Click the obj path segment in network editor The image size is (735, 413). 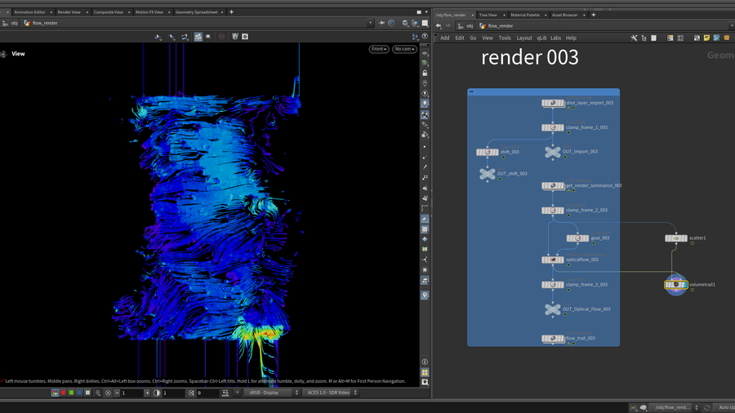[470, 25]
